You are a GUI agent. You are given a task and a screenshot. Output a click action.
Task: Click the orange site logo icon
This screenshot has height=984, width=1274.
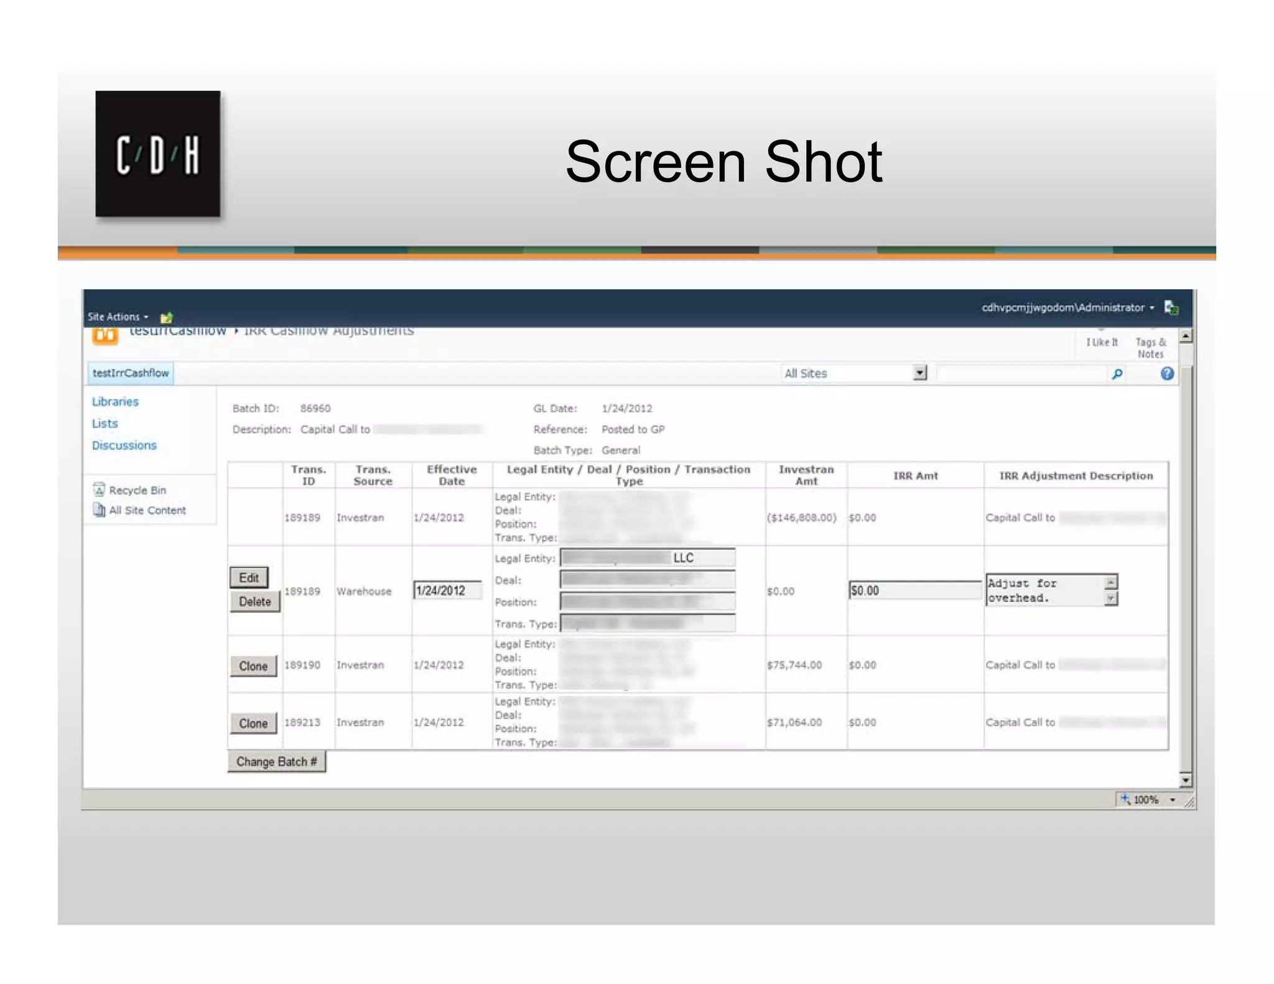[x=105, y=336]
